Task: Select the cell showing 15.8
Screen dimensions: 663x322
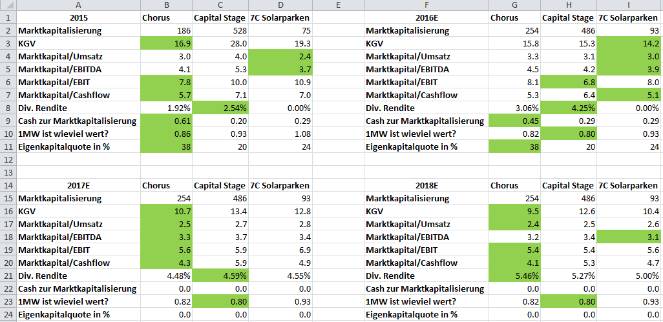Action: click(x=514, y=44)
